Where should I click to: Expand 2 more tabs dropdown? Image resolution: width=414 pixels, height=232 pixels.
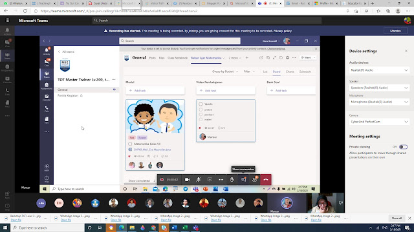pos(235,58)
